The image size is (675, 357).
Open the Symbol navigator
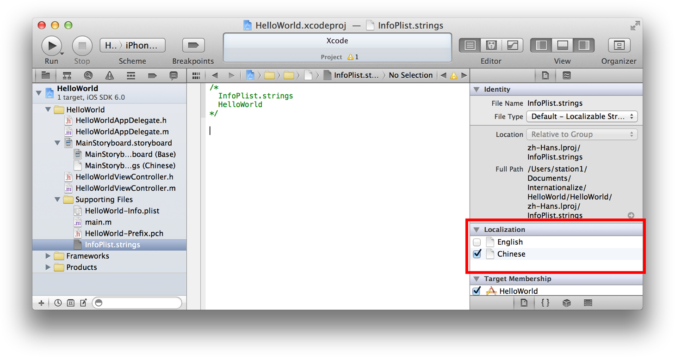tap(67, 75)
